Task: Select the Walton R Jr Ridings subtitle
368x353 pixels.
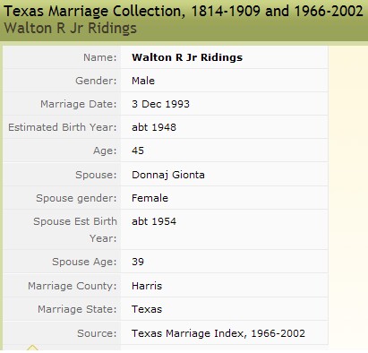Action: pos(71,29)
